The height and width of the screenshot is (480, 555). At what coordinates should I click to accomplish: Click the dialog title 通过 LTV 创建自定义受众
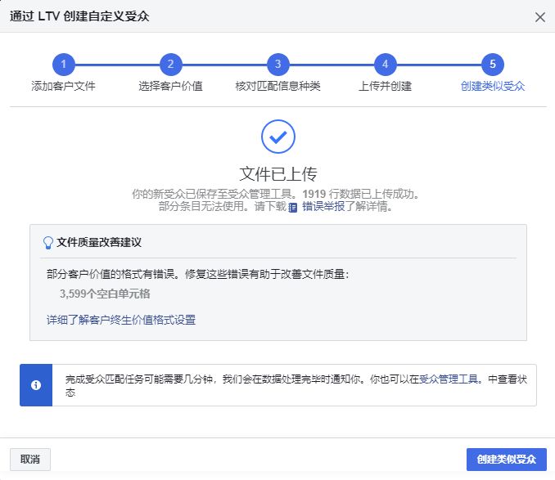pyautogui.click(x=79, y=16)
